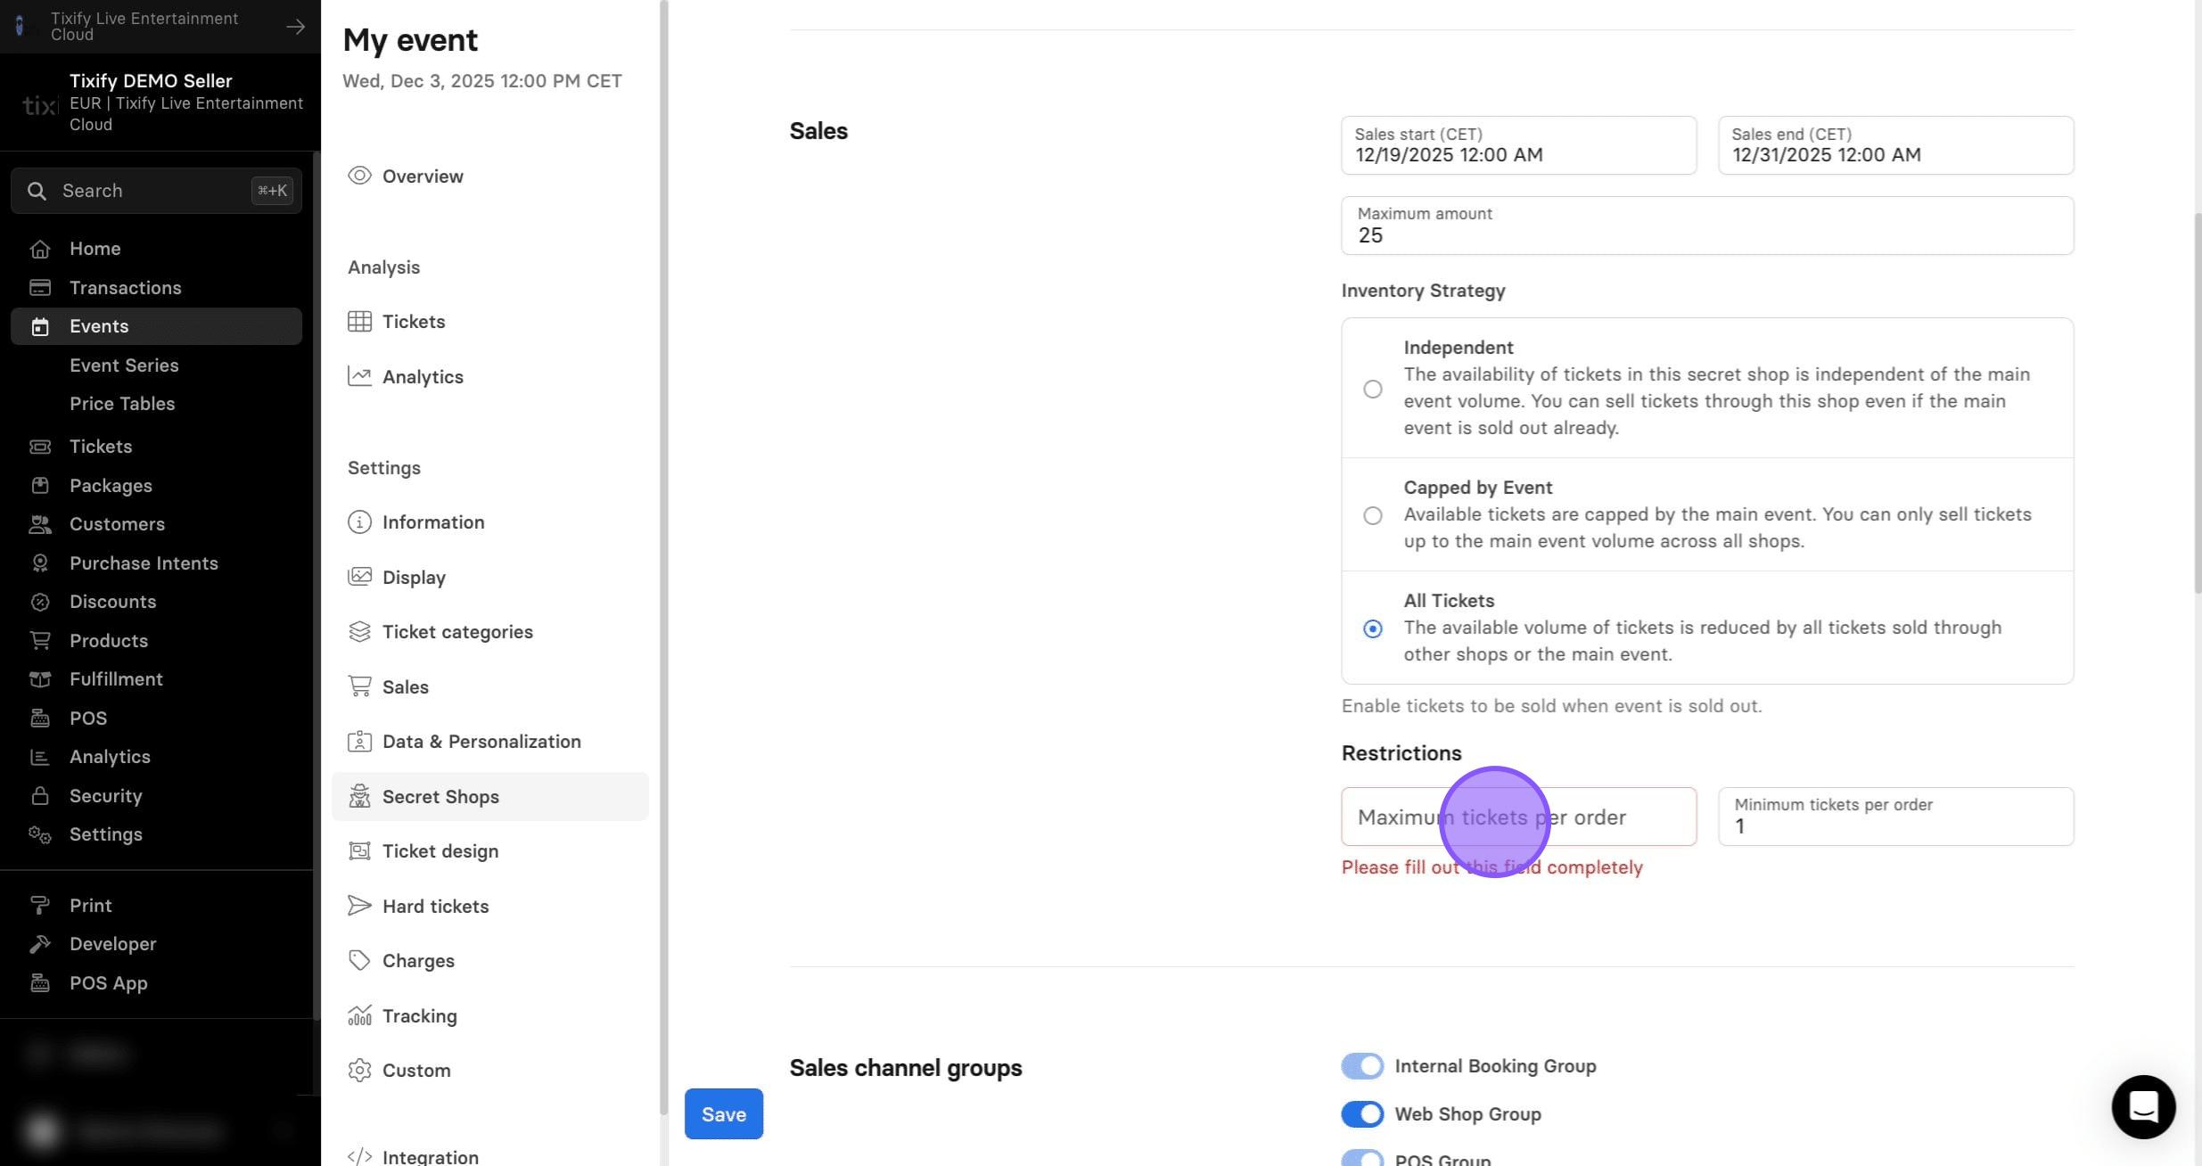
Task: Disable the Internal Booking Group toggle
Action: tap(1362, 1066)
